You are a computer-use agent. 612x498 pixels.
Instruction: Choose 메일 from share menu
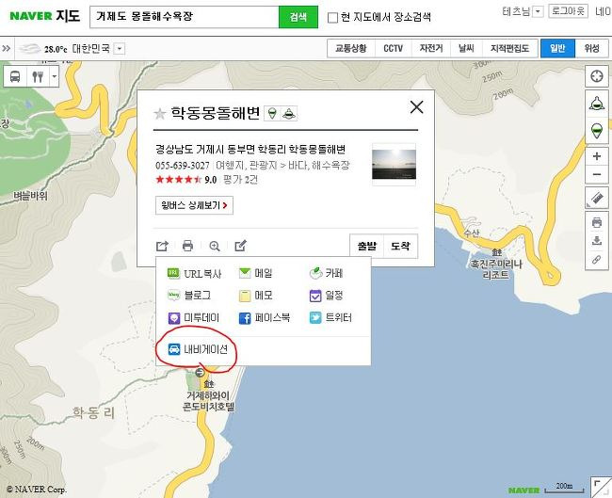pyautogui.click(x=255, y=273)
